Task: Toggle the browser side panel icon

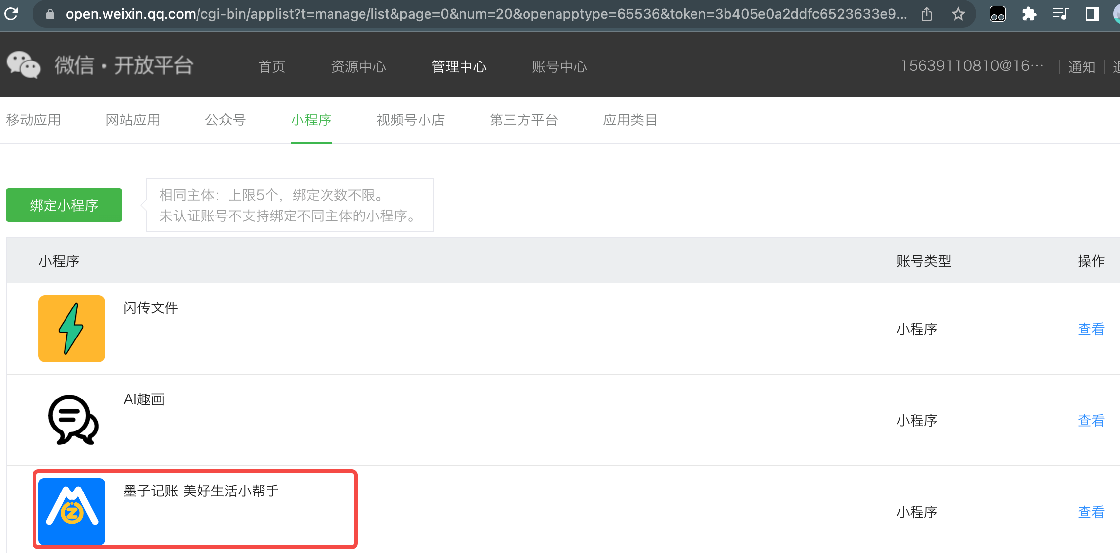Action: [1092, 14]
